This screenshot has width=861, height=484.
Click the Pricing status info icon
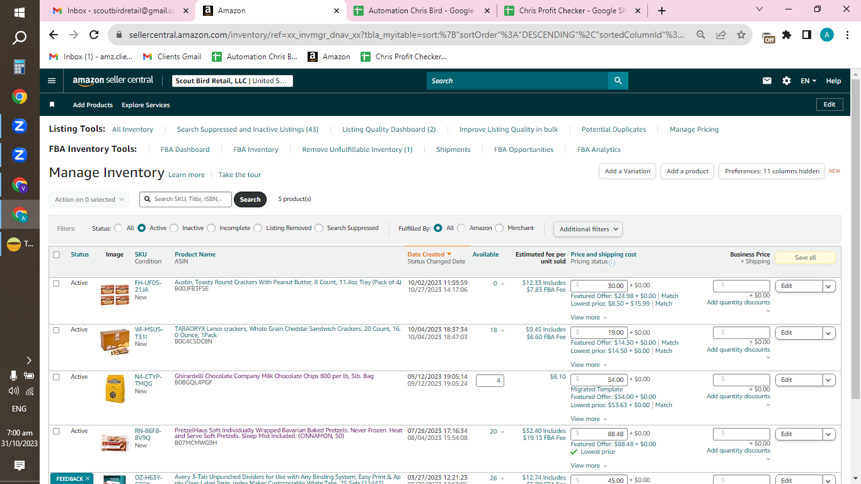coord(611,263)
